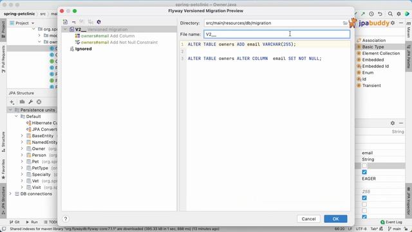The image size is (412, 232).
Task: Expand the Pet entity node
Action: tap(22, 162)
